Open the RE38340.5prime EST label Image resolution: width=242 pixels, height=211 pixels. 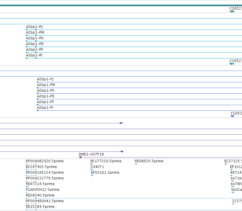[x=40, y=195]
